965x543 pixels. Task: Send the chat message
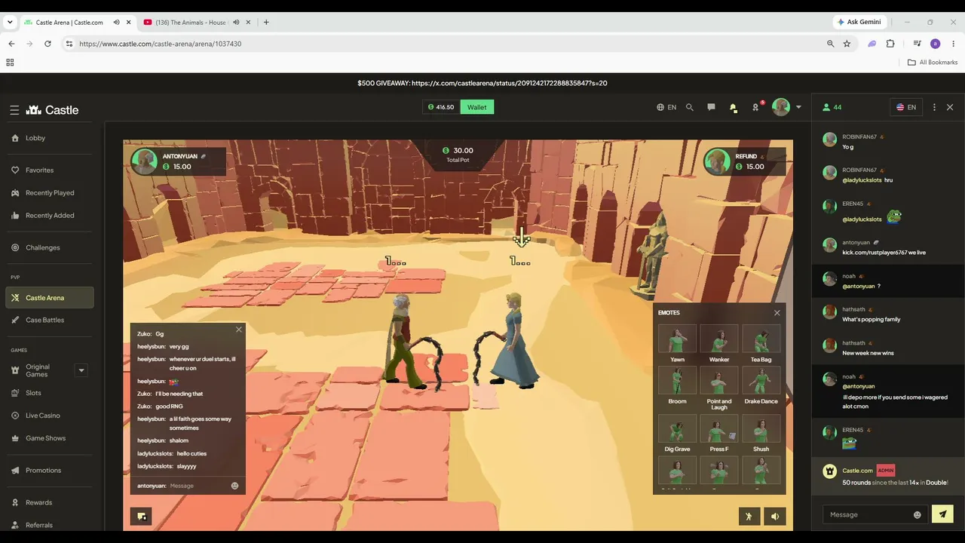[x=942, y=514]
